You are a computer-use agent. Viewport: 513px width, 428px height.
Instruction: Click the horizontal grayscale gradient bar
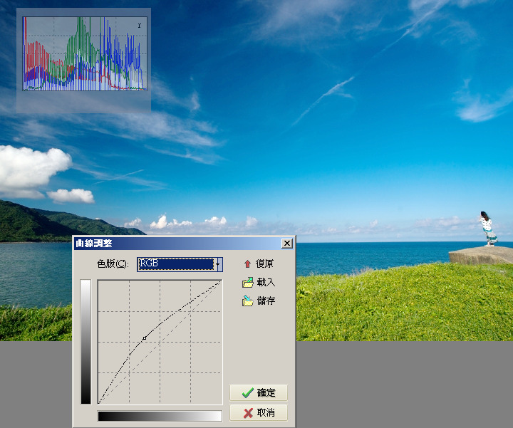(160, 416)
